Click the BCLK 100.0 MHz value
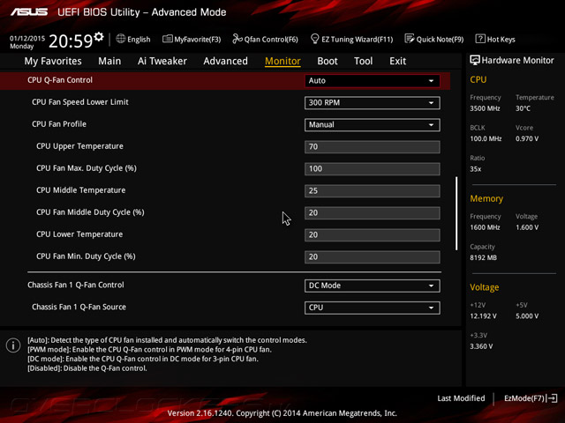Viewport: 565px width, 423px height. tap(486, 139)
